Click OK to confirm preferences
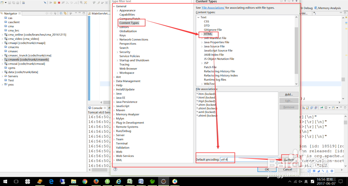This screenshot has width=348, height=186. 267,169
